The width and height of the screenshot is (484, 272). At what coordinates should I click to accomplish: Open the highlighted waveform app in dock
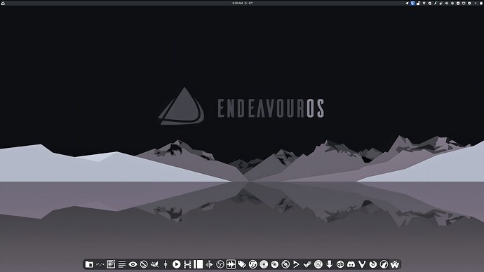(231, 264)
